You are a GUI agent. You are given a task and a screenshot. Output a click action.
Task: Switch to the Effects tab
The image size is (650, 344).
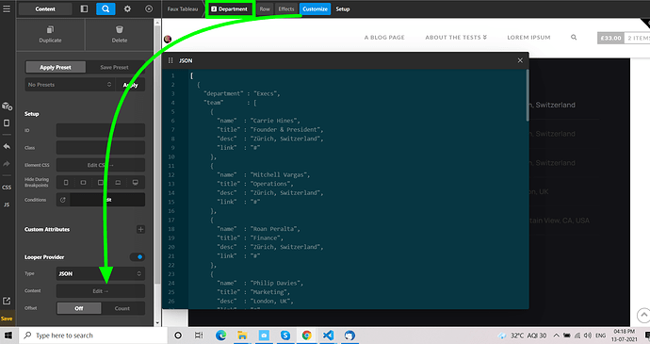(286, 8)
